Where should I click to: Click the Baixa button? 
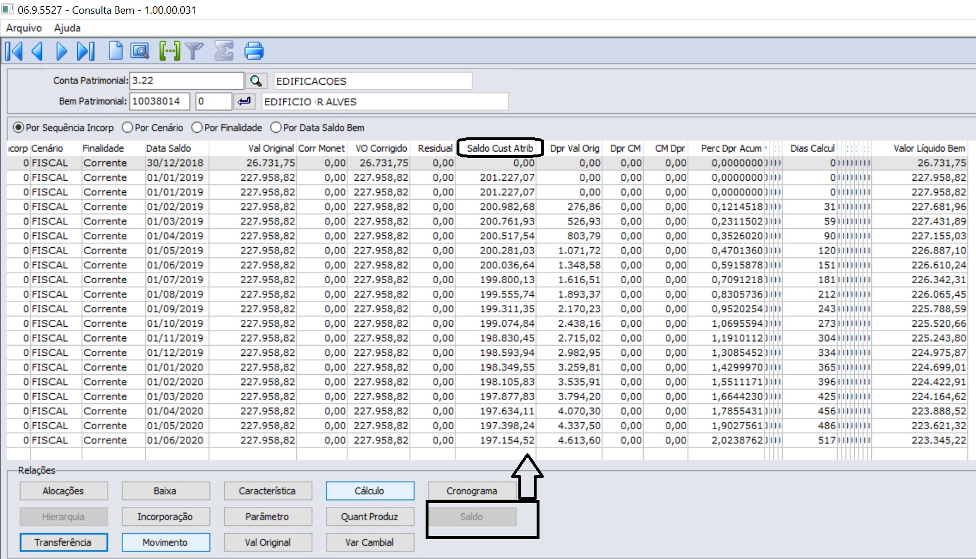(x=165, y=491)
